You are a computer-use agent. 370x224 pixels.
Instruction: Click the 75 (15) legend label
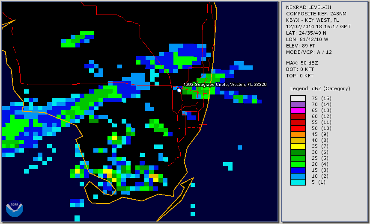coord(321,98)
